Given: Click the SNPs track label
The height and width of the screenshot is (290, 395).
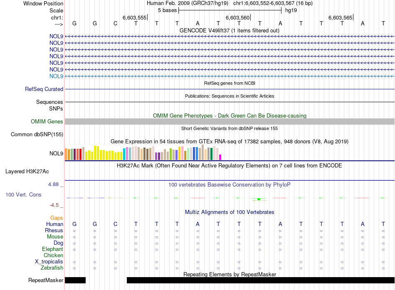Looking at the screenshot, I should pyautogui.click(x=56, y=108).
